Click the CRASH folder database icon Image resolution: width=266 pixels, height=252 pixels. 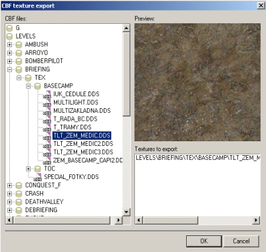click(x=19, y=194)
